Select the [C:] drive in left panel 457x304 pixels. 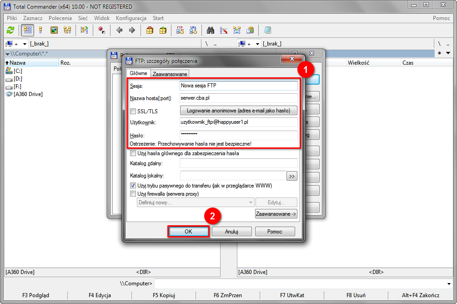click(x=14, y=71)
